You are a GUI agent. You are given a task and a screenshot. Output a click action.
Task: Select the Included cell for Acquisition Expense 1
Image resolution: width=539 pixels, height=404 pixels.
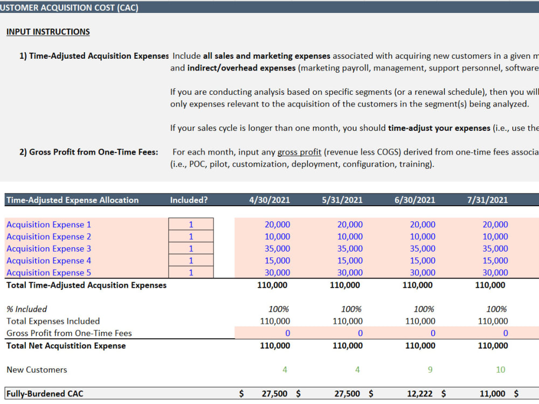pos(191,225)
